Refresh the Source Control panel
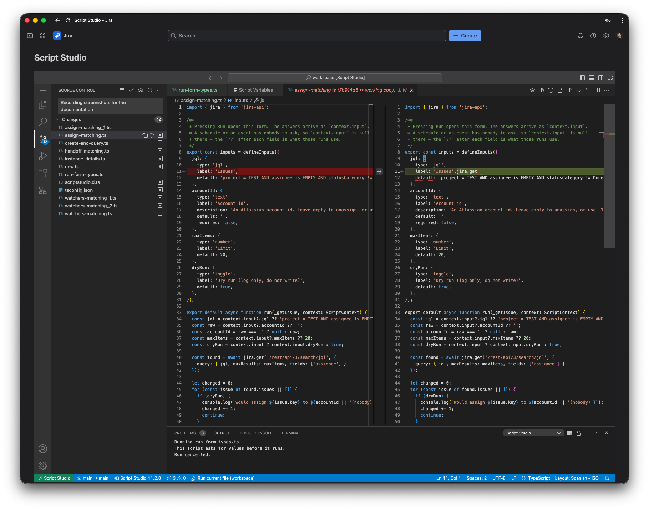The height and width of the screenshot is (510, 649). point(150,90)
